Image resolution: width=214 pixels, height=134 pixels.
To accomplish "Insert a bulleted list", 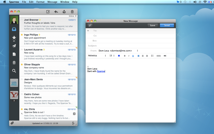I will coord(152,56).
